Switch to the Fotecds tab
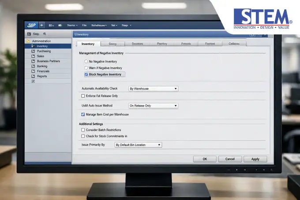This screenshot has height=200, width=300. tap(186, 44)
